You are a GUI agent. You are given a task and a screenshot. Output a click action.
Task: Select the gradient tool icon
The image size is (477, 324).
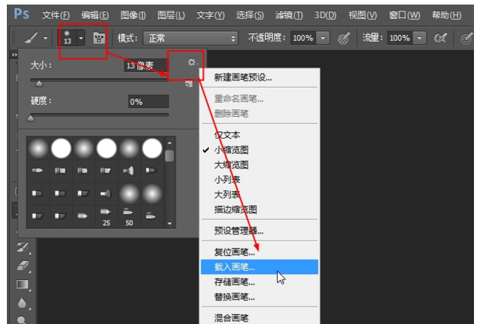click(x=23, y=285)
